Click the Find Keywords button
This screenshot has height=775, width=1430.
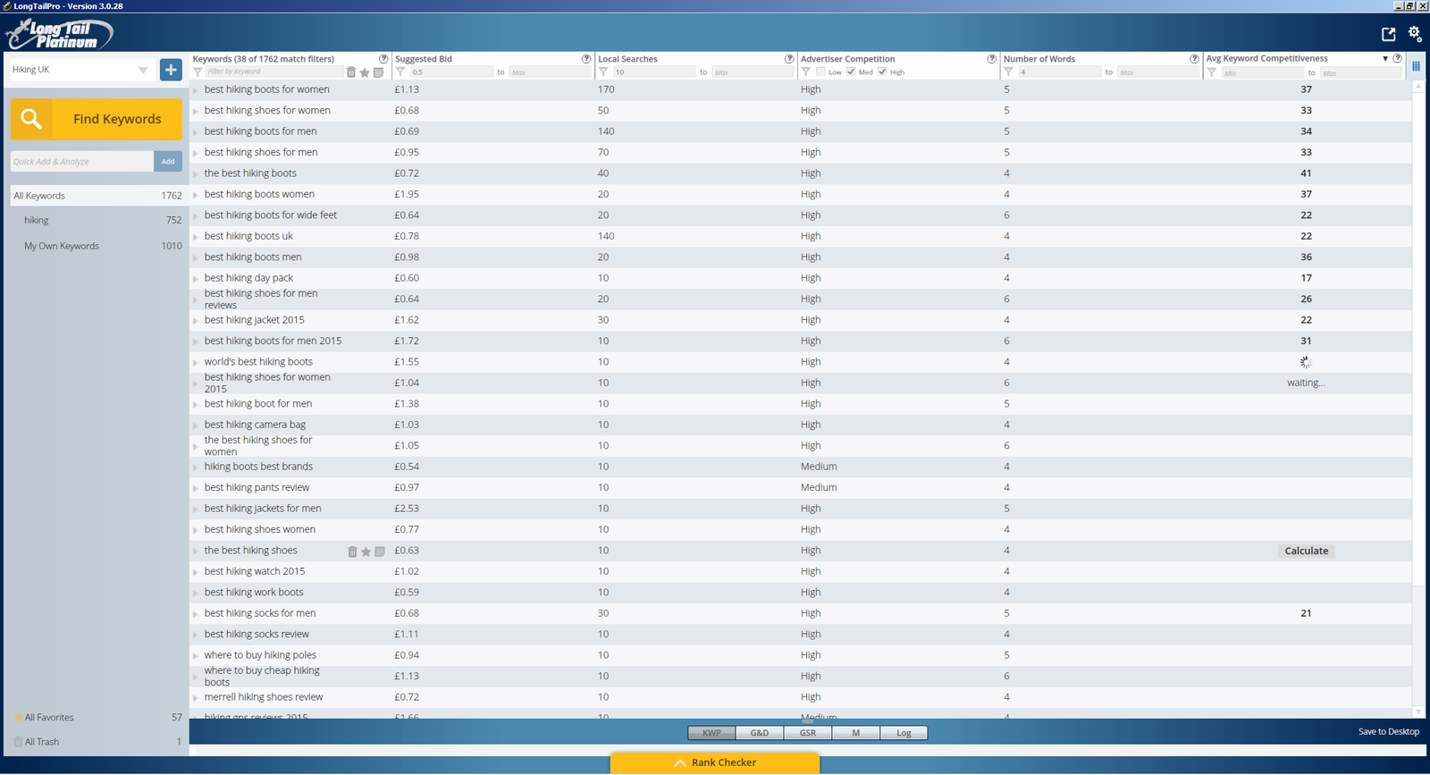click(97, 119)
